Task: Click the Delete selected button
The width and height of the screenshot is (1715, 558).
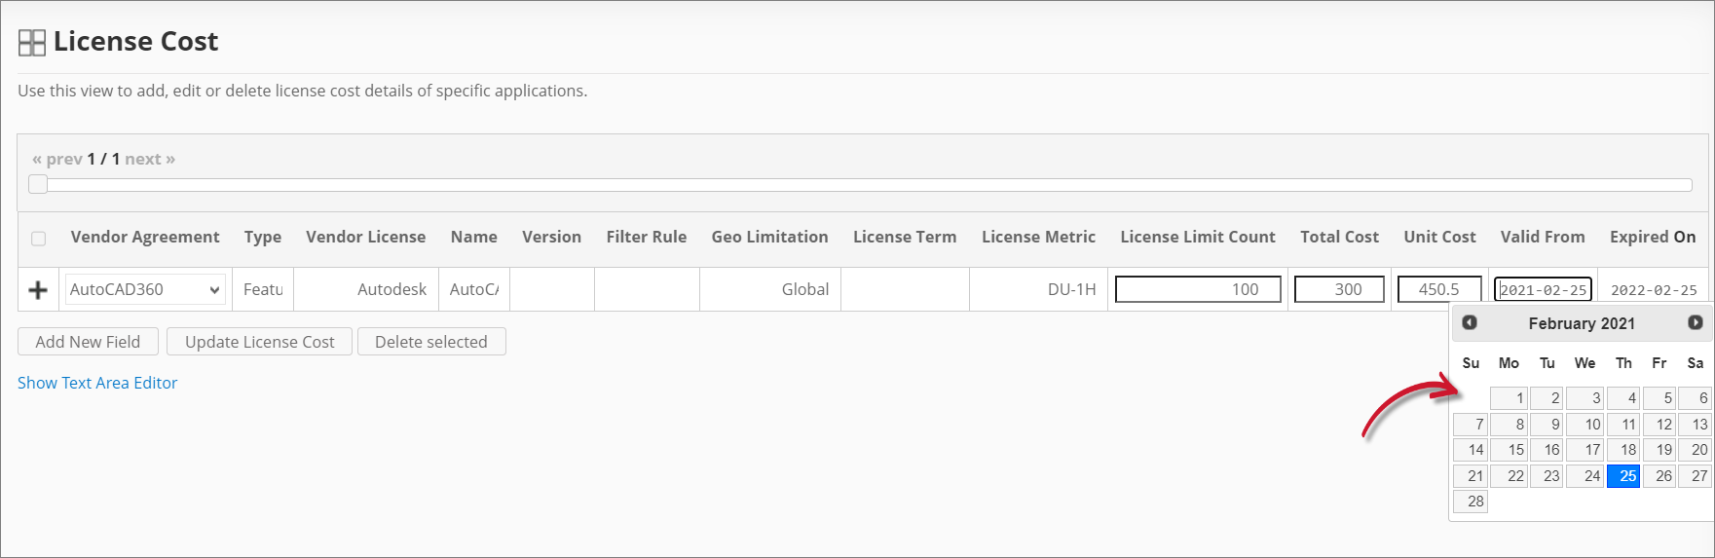Action: point(430,342)
